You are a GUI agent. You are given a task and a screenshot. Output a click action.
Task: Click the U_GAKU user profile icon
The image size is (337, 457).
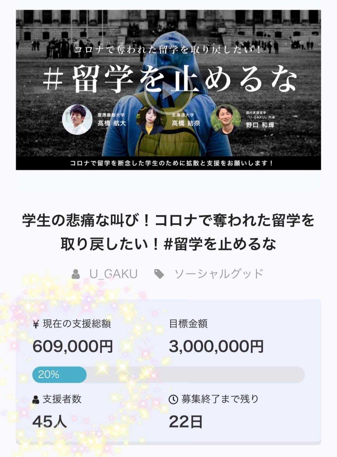coord(76,274)
